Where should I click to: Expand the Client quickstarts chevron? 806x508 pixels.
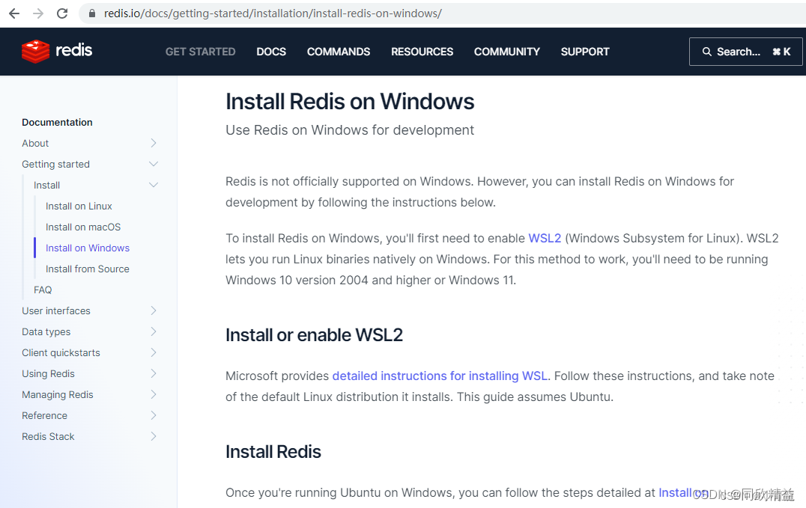pos(153,353)
